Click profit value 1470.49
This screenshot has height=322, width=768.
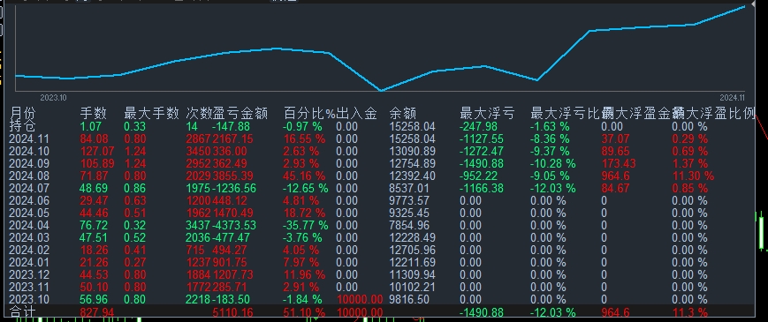232,213
